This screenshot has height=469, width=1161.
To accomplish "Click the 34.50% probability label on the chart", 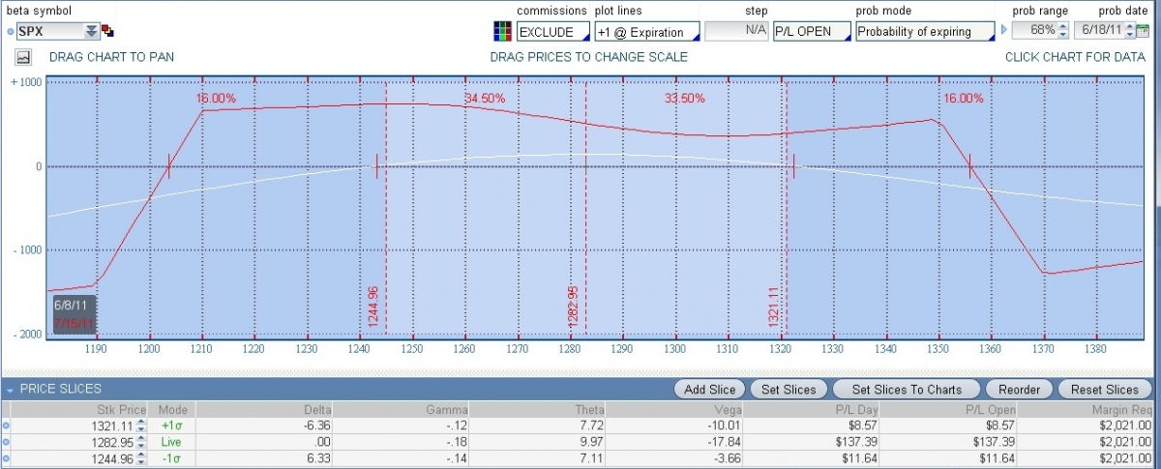I will click(x=485, y=99).
